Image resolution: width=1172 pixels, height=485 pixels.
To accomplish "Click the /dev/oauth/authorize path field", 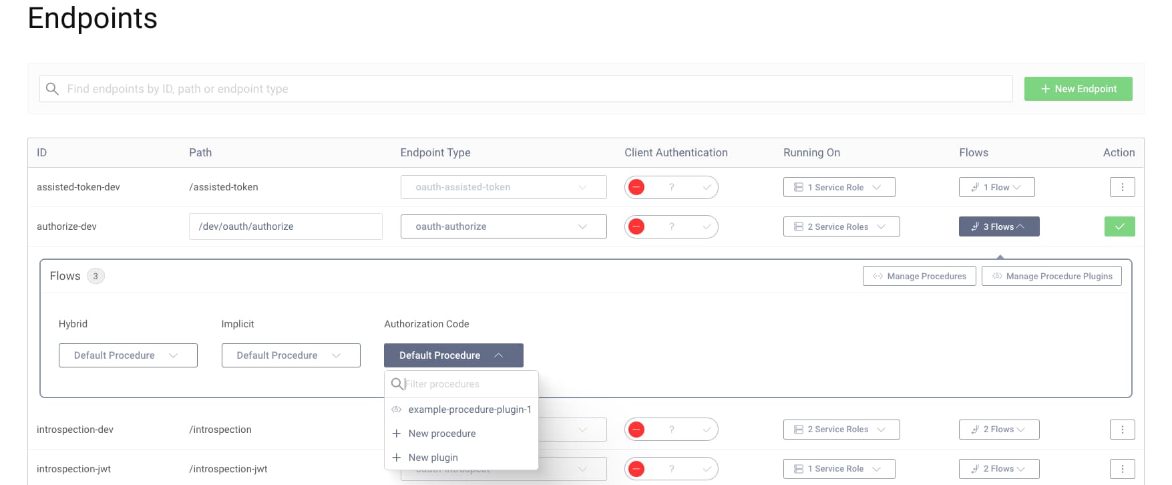I will pyautogui.click(x=286, y=226).
